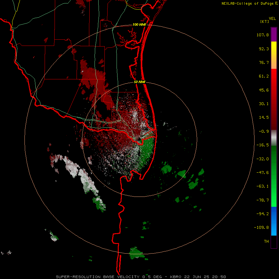This screenshot has height=279, width=279.
Task: Click the 92.3 legend value
Action: pos(264,49)
